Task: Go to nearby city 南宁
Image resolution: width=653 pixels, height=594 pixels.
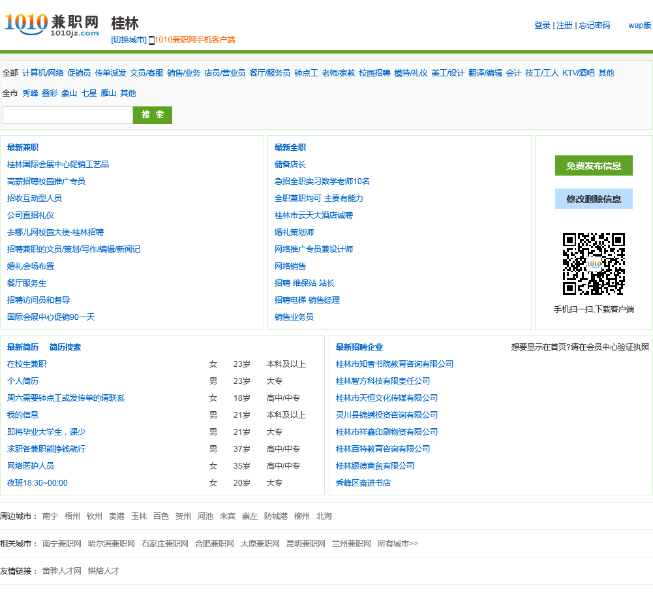Action: pyautogui.click(x=50, y=516)
